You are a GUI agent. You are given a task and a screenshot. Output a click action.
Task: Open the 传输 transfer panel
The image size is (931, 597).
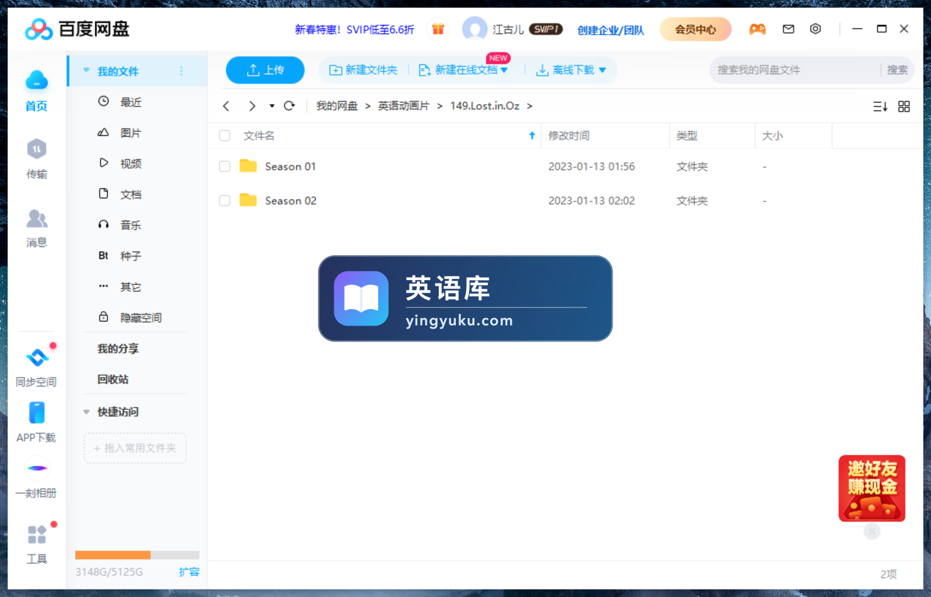click(37, 159)
